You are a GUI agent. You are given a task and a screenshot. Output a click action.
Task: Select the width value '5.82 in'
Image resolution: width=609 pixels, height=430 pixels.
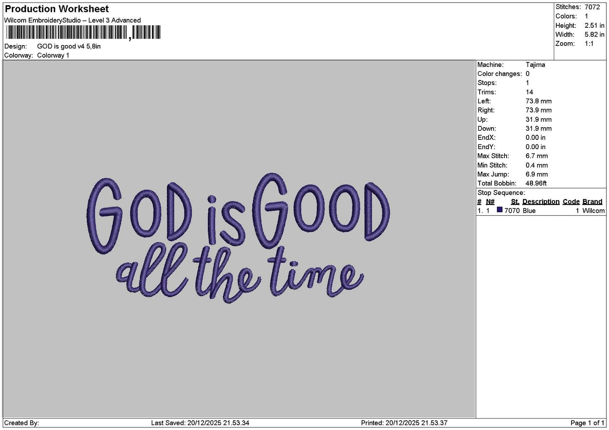(x=594, y=35)
